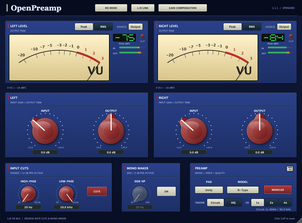Click the Right INPUT gain knob
Viewport: 302px width, 223px height.
coord(194,131)
